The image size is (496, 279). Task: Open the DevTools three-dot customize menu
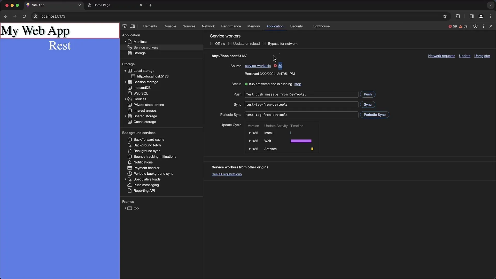tap(483, 26)
